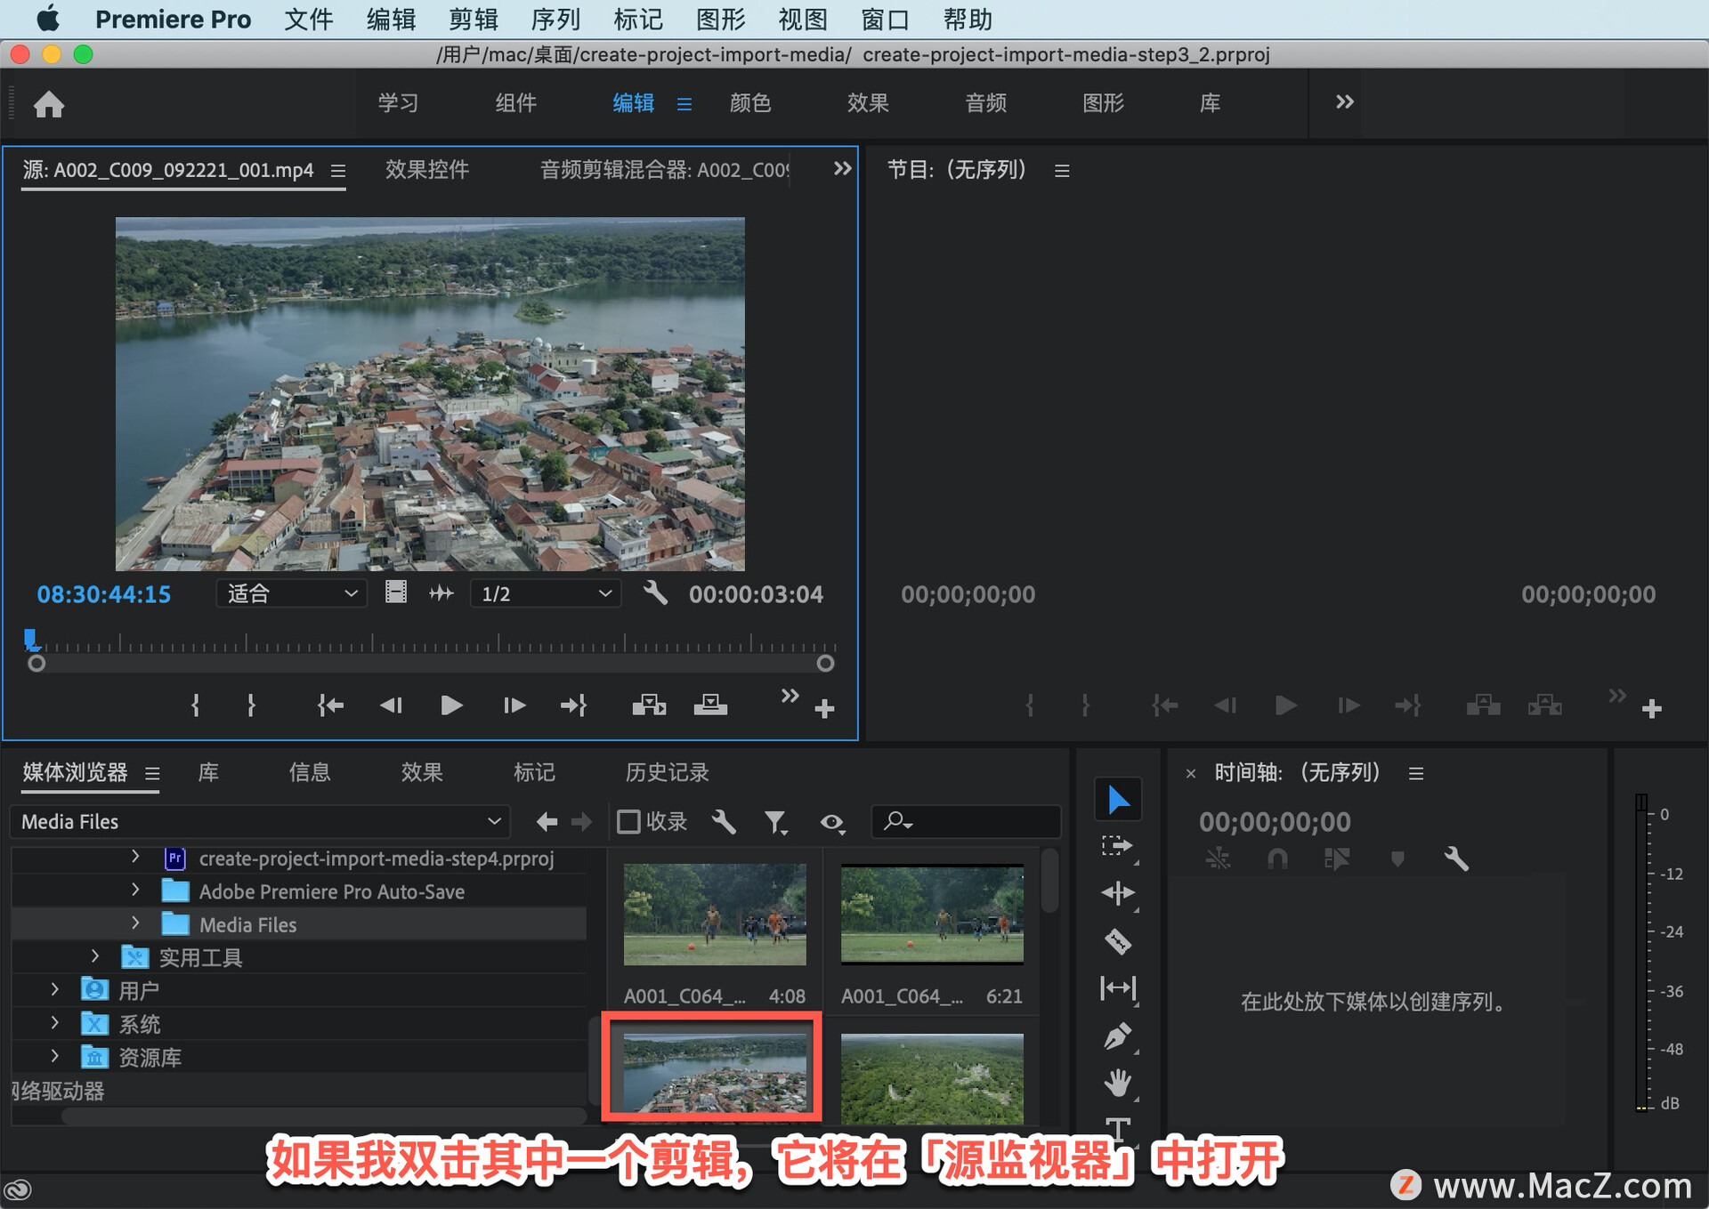Click the Insert button in Source Monitor
Viewport: 1709px width, 1209px height.
coord(649,705)
